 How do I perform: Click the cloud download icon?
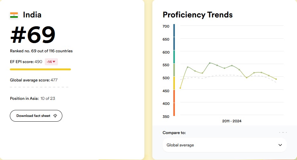tap(55, 116)
